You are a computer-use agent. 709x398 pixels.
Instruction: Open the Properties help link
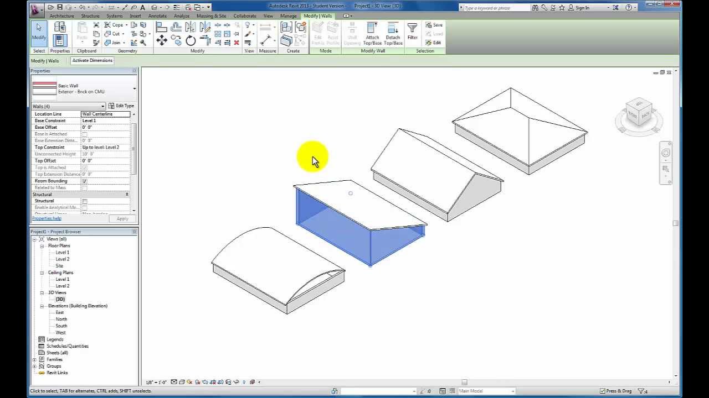coord(47,218)
